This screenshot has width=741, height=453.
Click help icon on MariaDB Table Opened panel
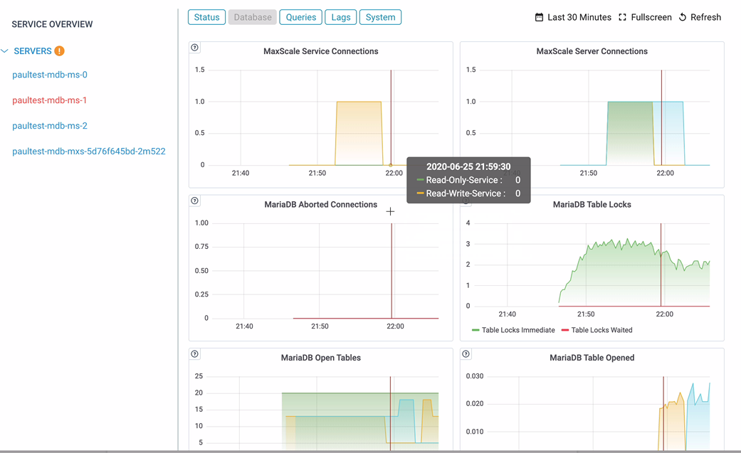[x=466, y=354]
